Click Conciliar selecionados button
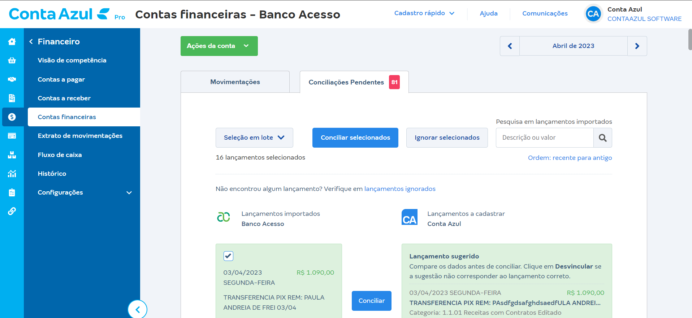This screenshot has height=318, width=692. point(355,138)
